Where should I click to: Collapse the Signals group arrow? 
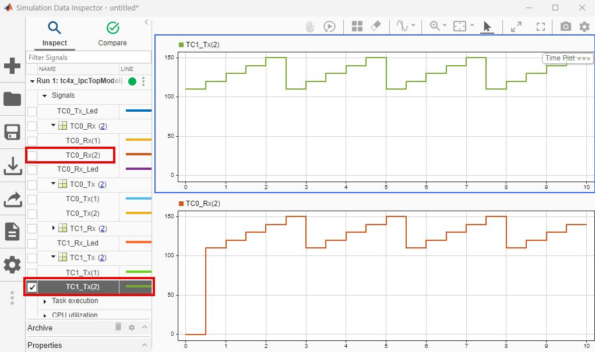click(x=44, y=95)
